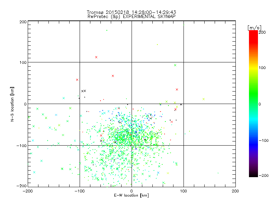The image size is (277, 208).
Task: Select the 'E-W location [km]' axis label
Action: click(131, 196)
